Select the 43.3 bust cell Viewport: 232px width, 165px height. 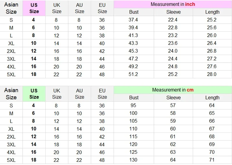pyautogui.click(x=133, y=43)
